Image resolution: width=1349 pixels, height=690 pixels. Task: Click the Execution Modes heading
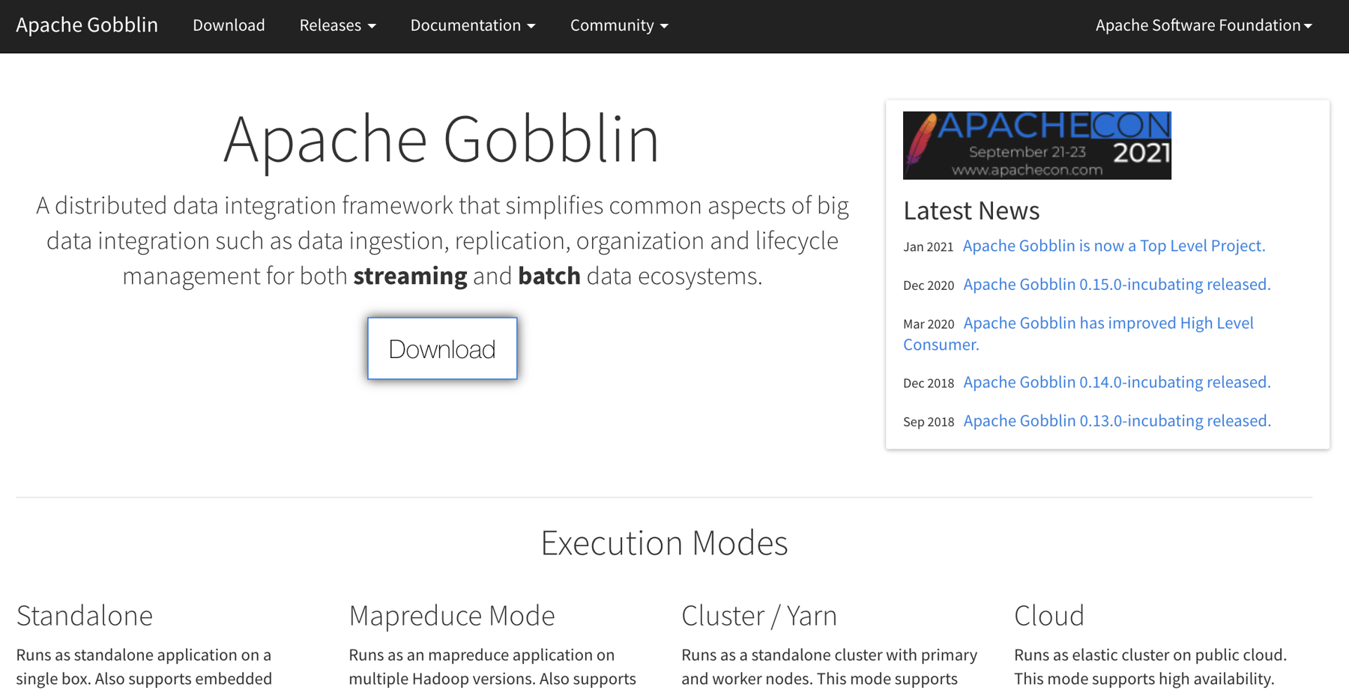click(x=664, y=543)
